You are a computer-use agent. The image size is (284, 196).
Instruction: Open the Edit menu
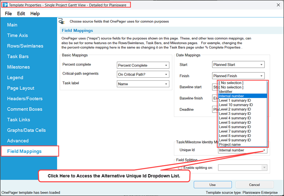click(21, 13)
